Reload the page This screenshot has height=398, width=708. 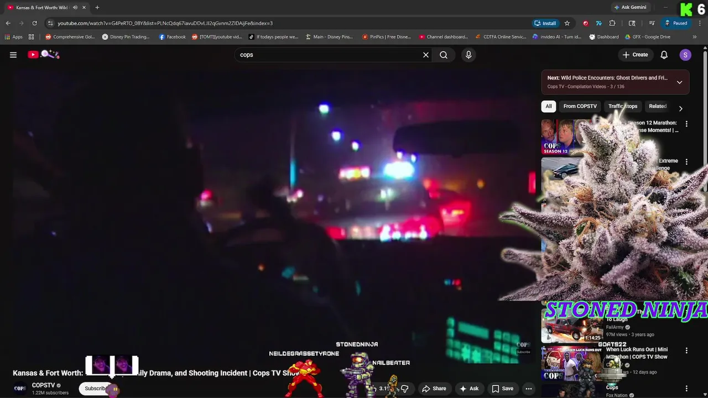34,23
